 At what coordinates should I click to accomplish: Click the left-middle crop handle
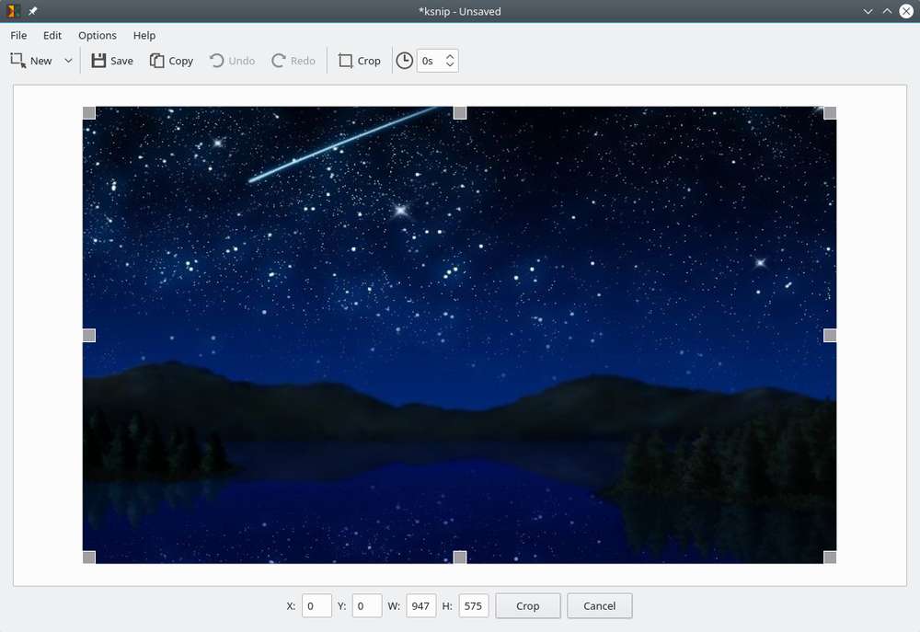click(89, 335)
